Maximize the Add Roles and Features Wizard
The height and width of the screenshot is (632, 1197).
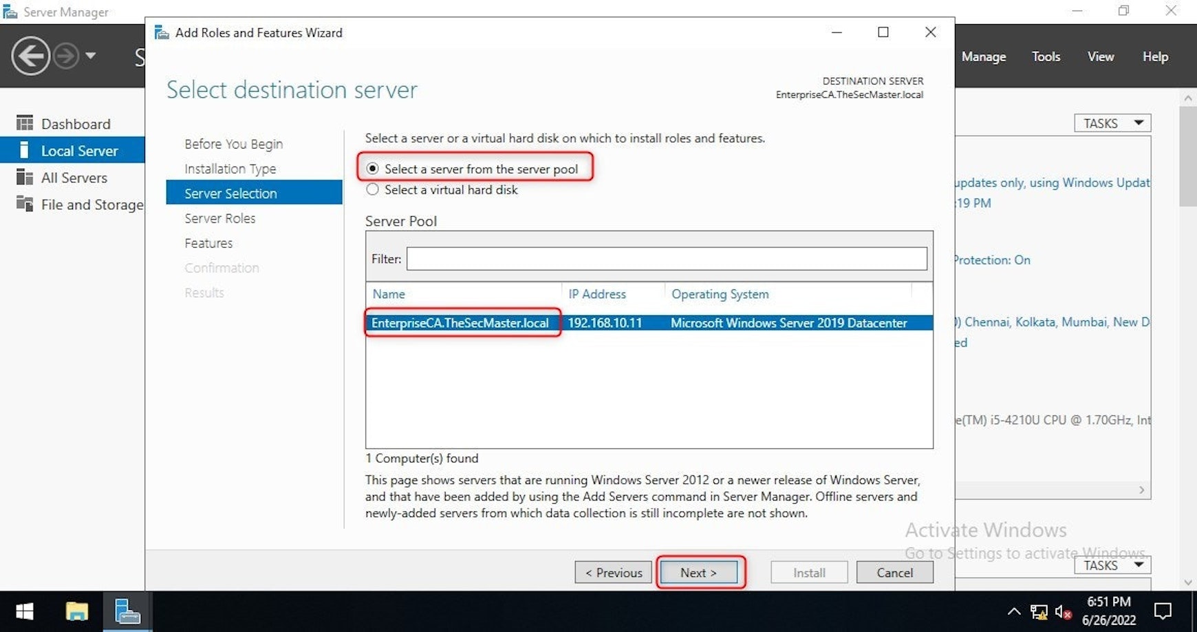click(883, 32)
